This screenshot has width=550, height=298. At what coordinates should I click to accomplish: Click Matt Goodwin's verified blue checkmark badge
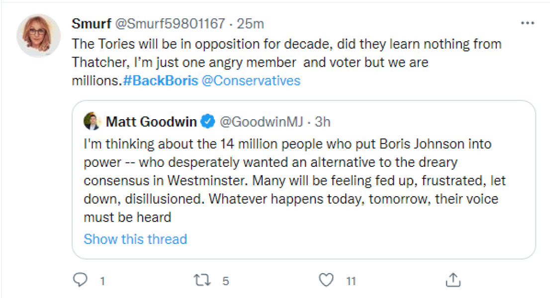tap(207, 121)
